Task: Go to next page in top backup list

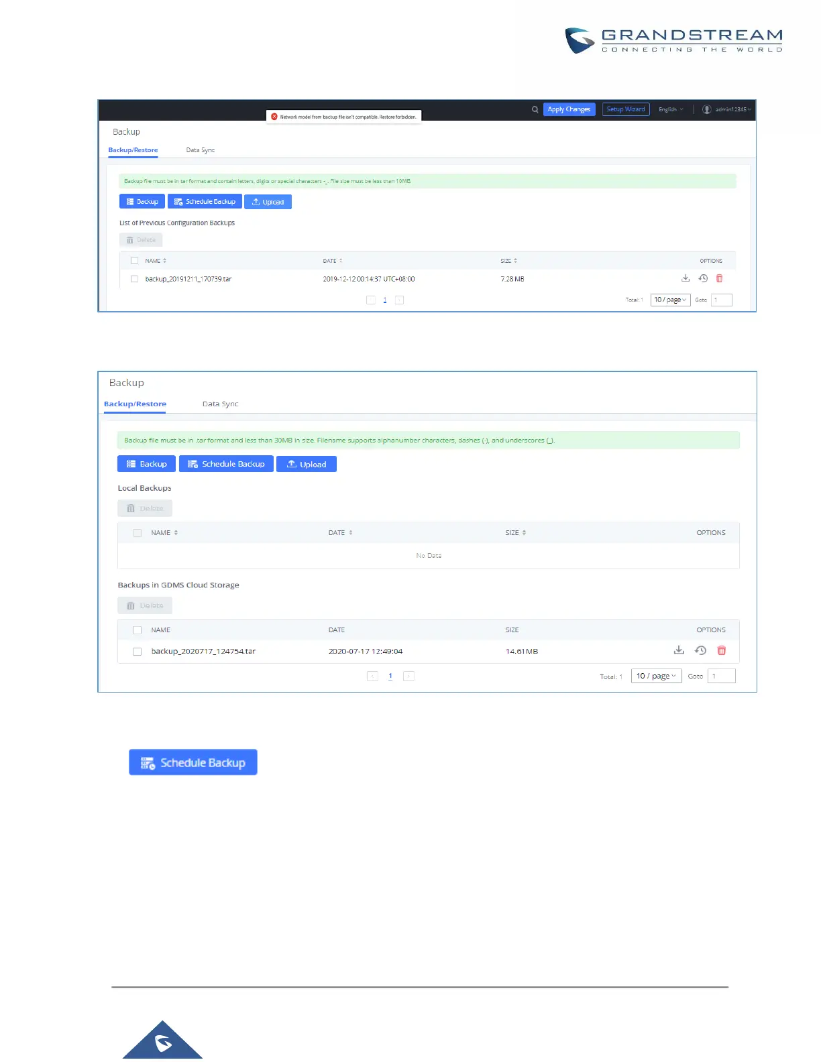Action: 399,300
